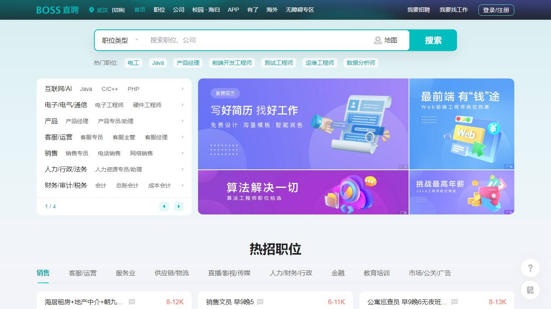Image resolution: width=551 pixels, height=309 pixels.
Task: Click the next-page arrow in the category panel
Action: [x=179, y=206]
